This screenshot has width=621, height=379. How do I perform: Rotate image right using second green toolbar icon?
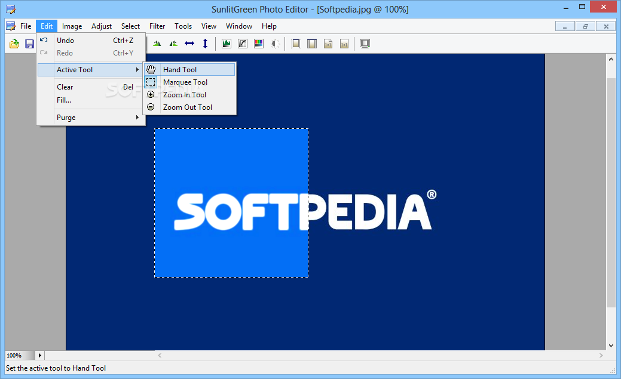coord(173,44)
